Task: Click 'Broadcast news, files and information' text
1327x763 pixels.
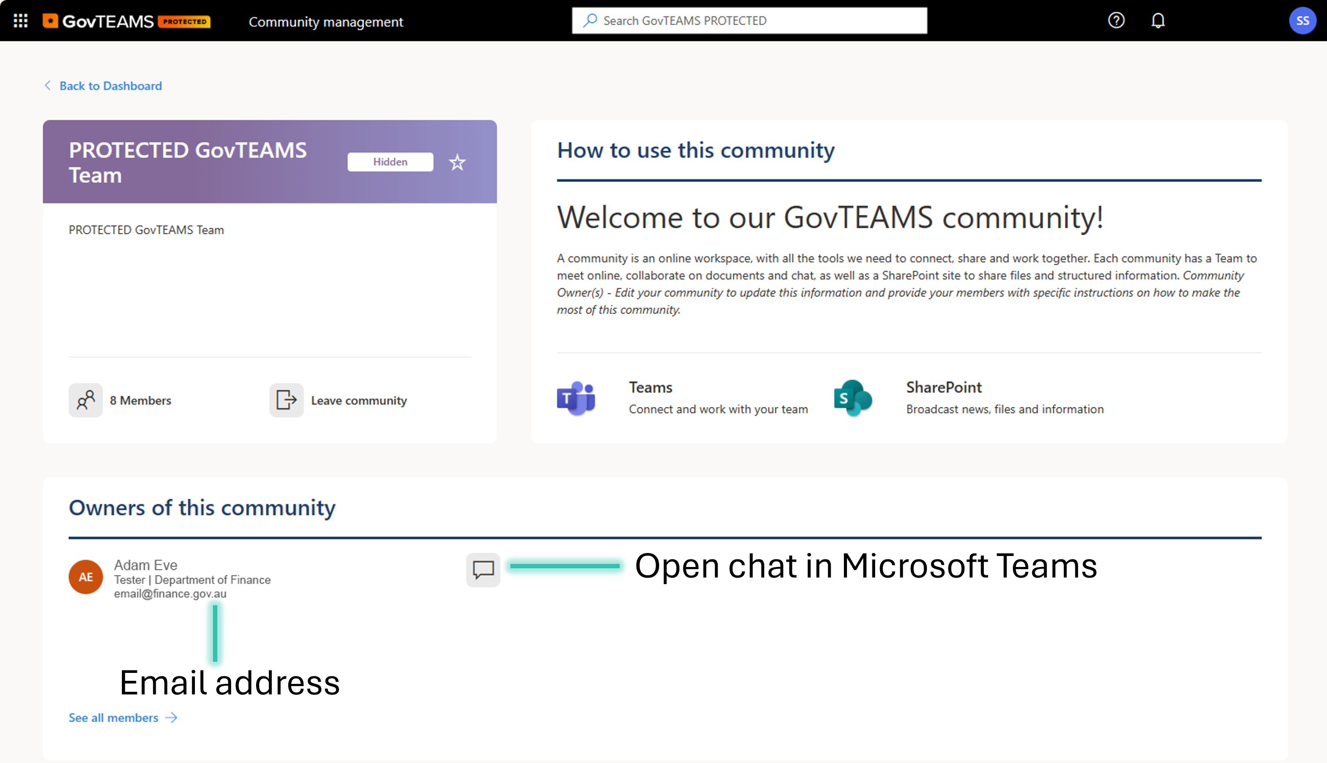Action: coord(1004,409)
